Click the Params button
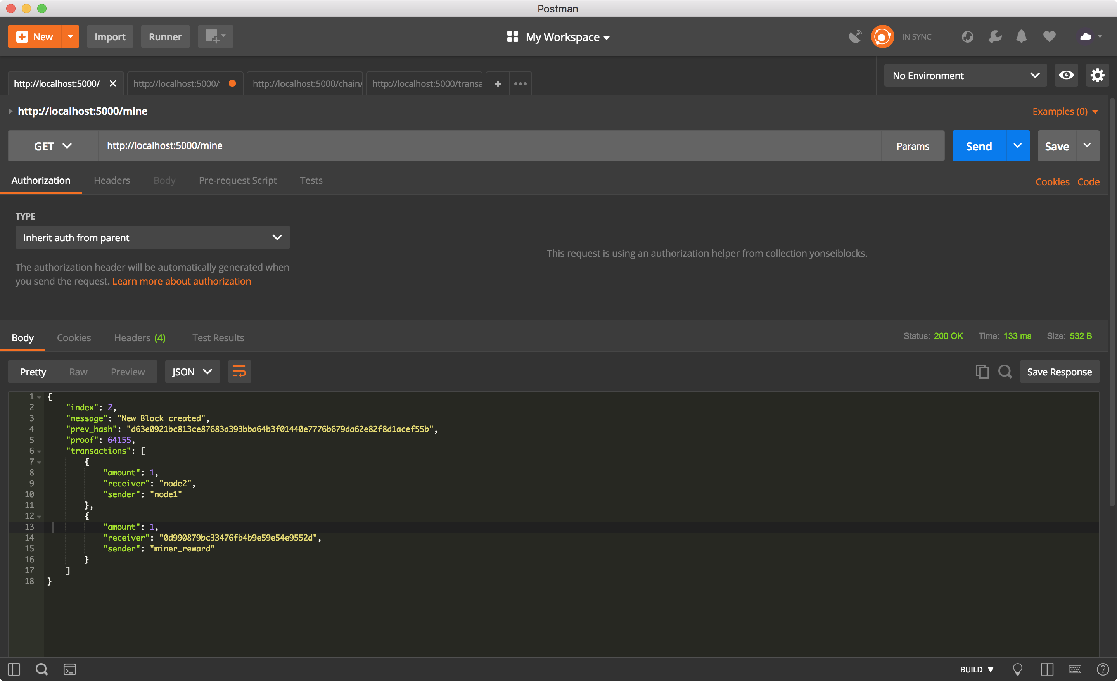Viewport: 1117px width, 681px height. (x=913, y=146)
